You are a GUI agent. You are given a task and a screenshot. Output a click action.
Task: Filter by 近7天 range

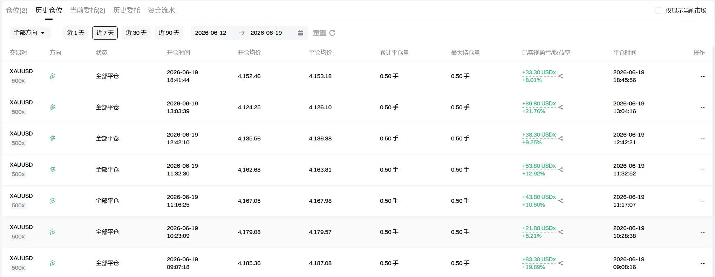click(105, 33)
